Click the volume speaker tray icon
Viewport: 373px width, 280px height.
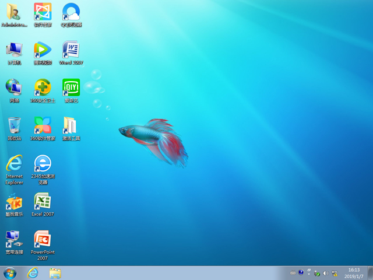326,273
